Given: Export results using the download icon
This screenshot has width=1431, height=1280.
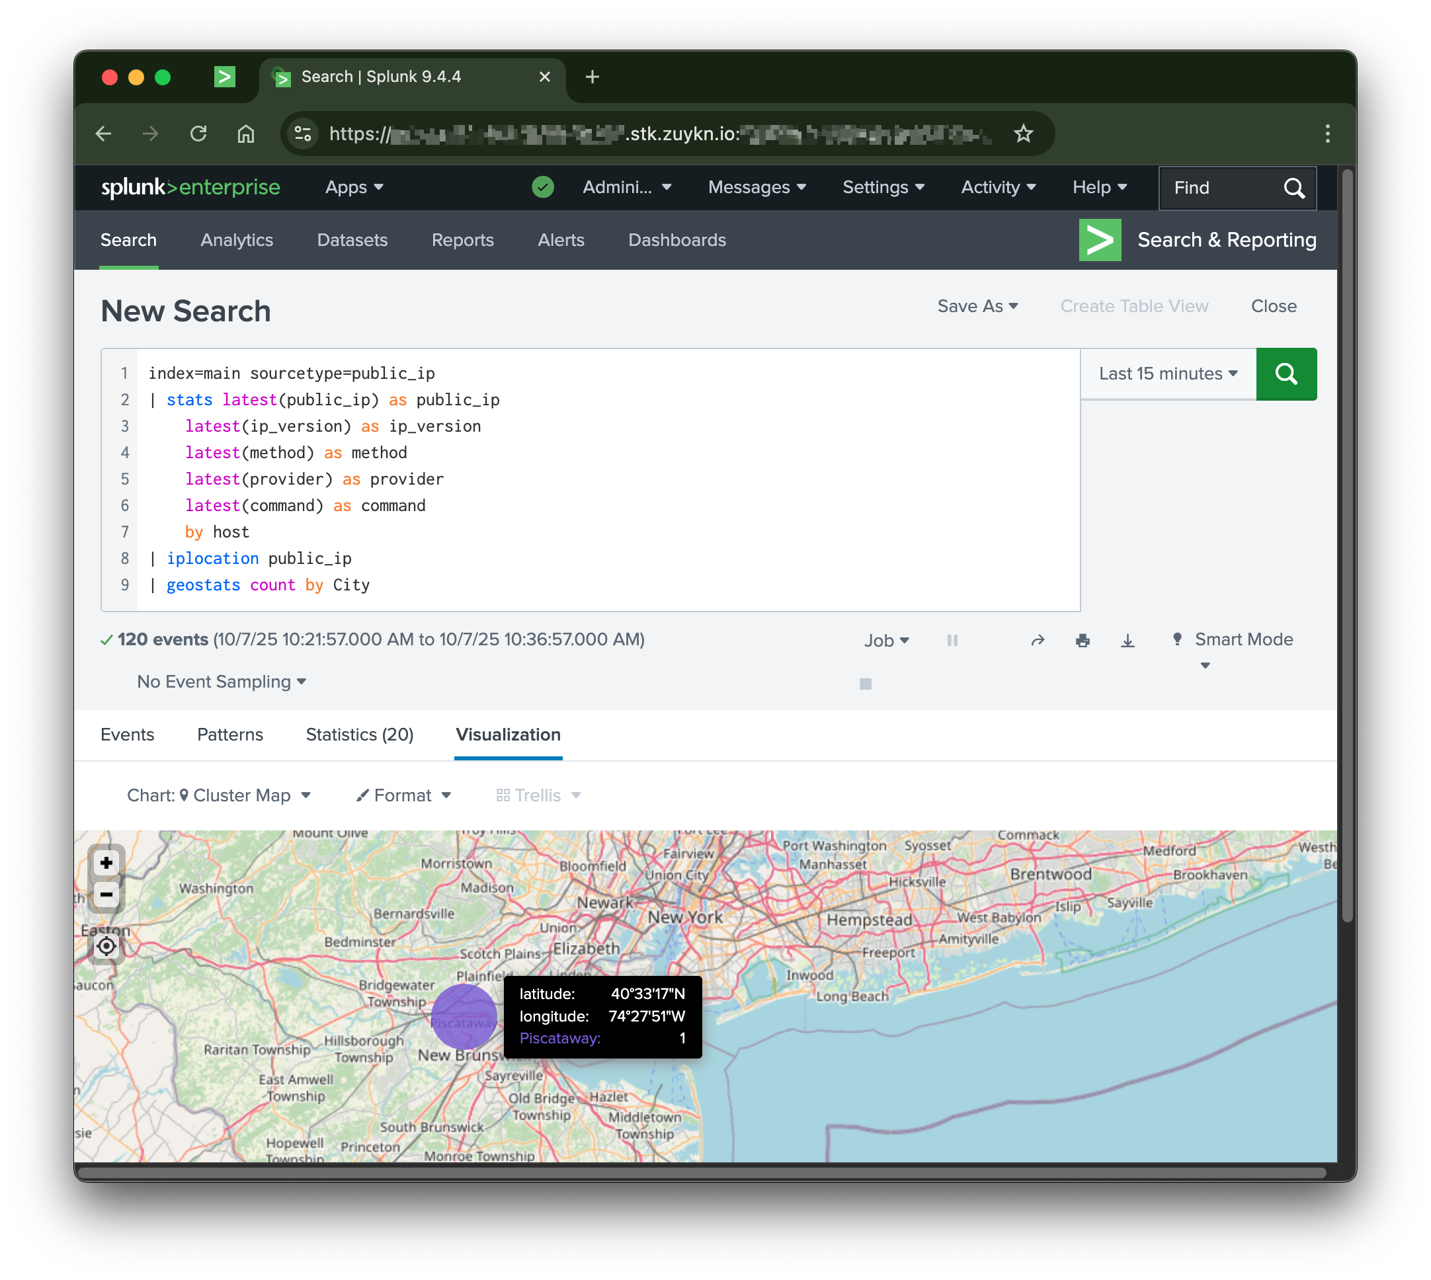Looking at the screenshot, I should click(1127, 640).
